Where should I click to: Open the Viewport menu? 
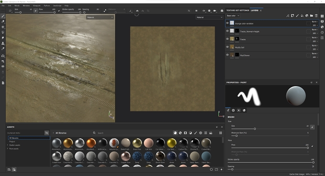37,6
